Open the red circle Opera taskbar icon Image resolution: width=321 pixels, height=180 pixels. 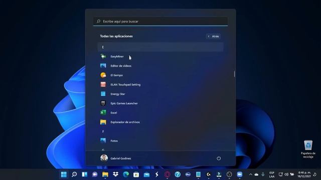(x=167, y=174)
